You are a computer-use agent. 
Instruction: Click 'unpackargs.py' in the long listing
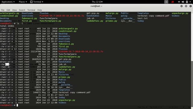pyautogui.click(x=67, y=100)
